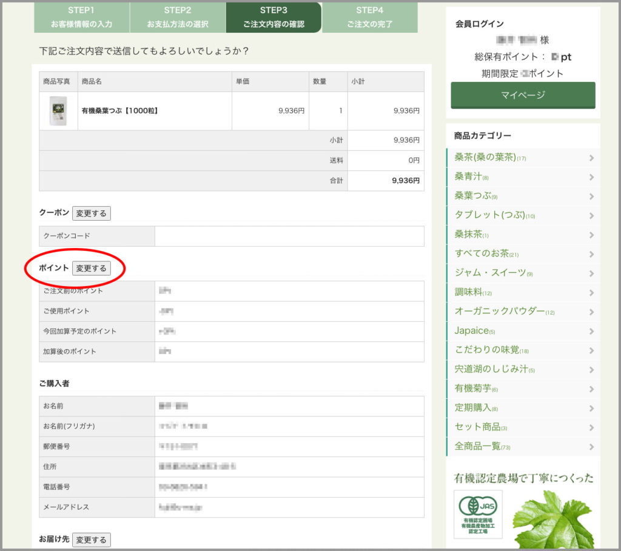Click the product photo thumbnail
Screen dimensions: 621x551
(58, 111)
